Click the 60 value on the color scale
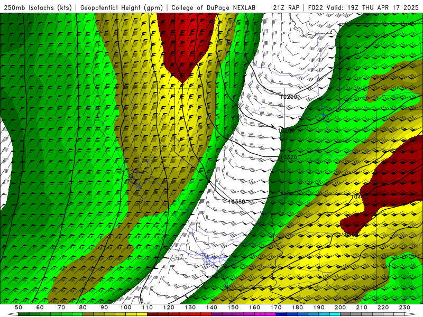The height and width of the screenshot is (317, 423). 40,307
